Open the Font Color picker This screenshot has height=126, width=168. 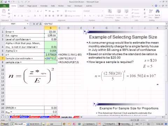pos(40,16)
